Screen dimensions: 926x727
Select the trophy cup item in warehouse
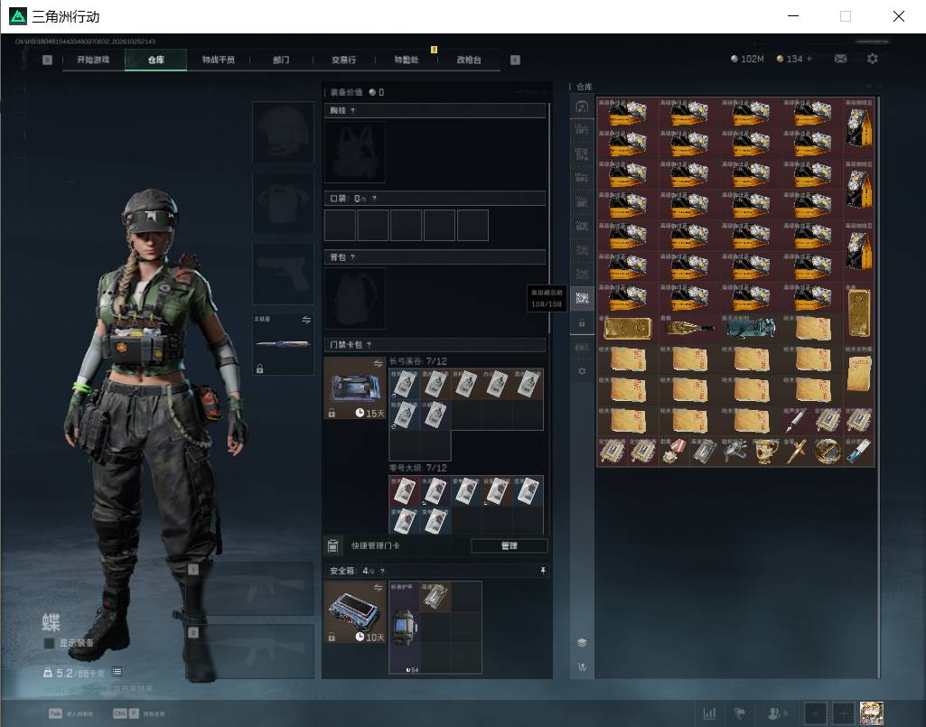[766, 452]
